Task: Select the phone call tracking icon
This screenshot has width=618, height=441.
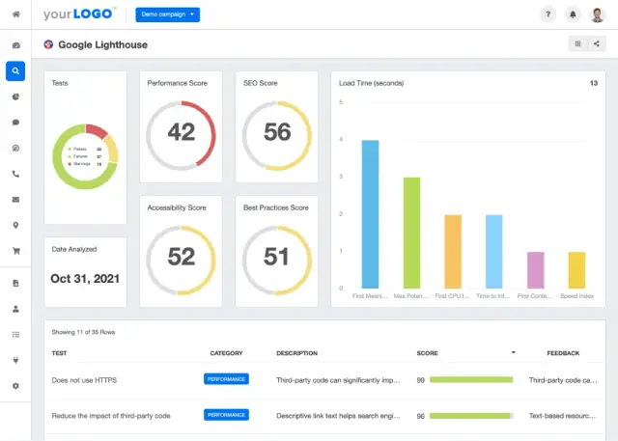Action: coord(15,175)
